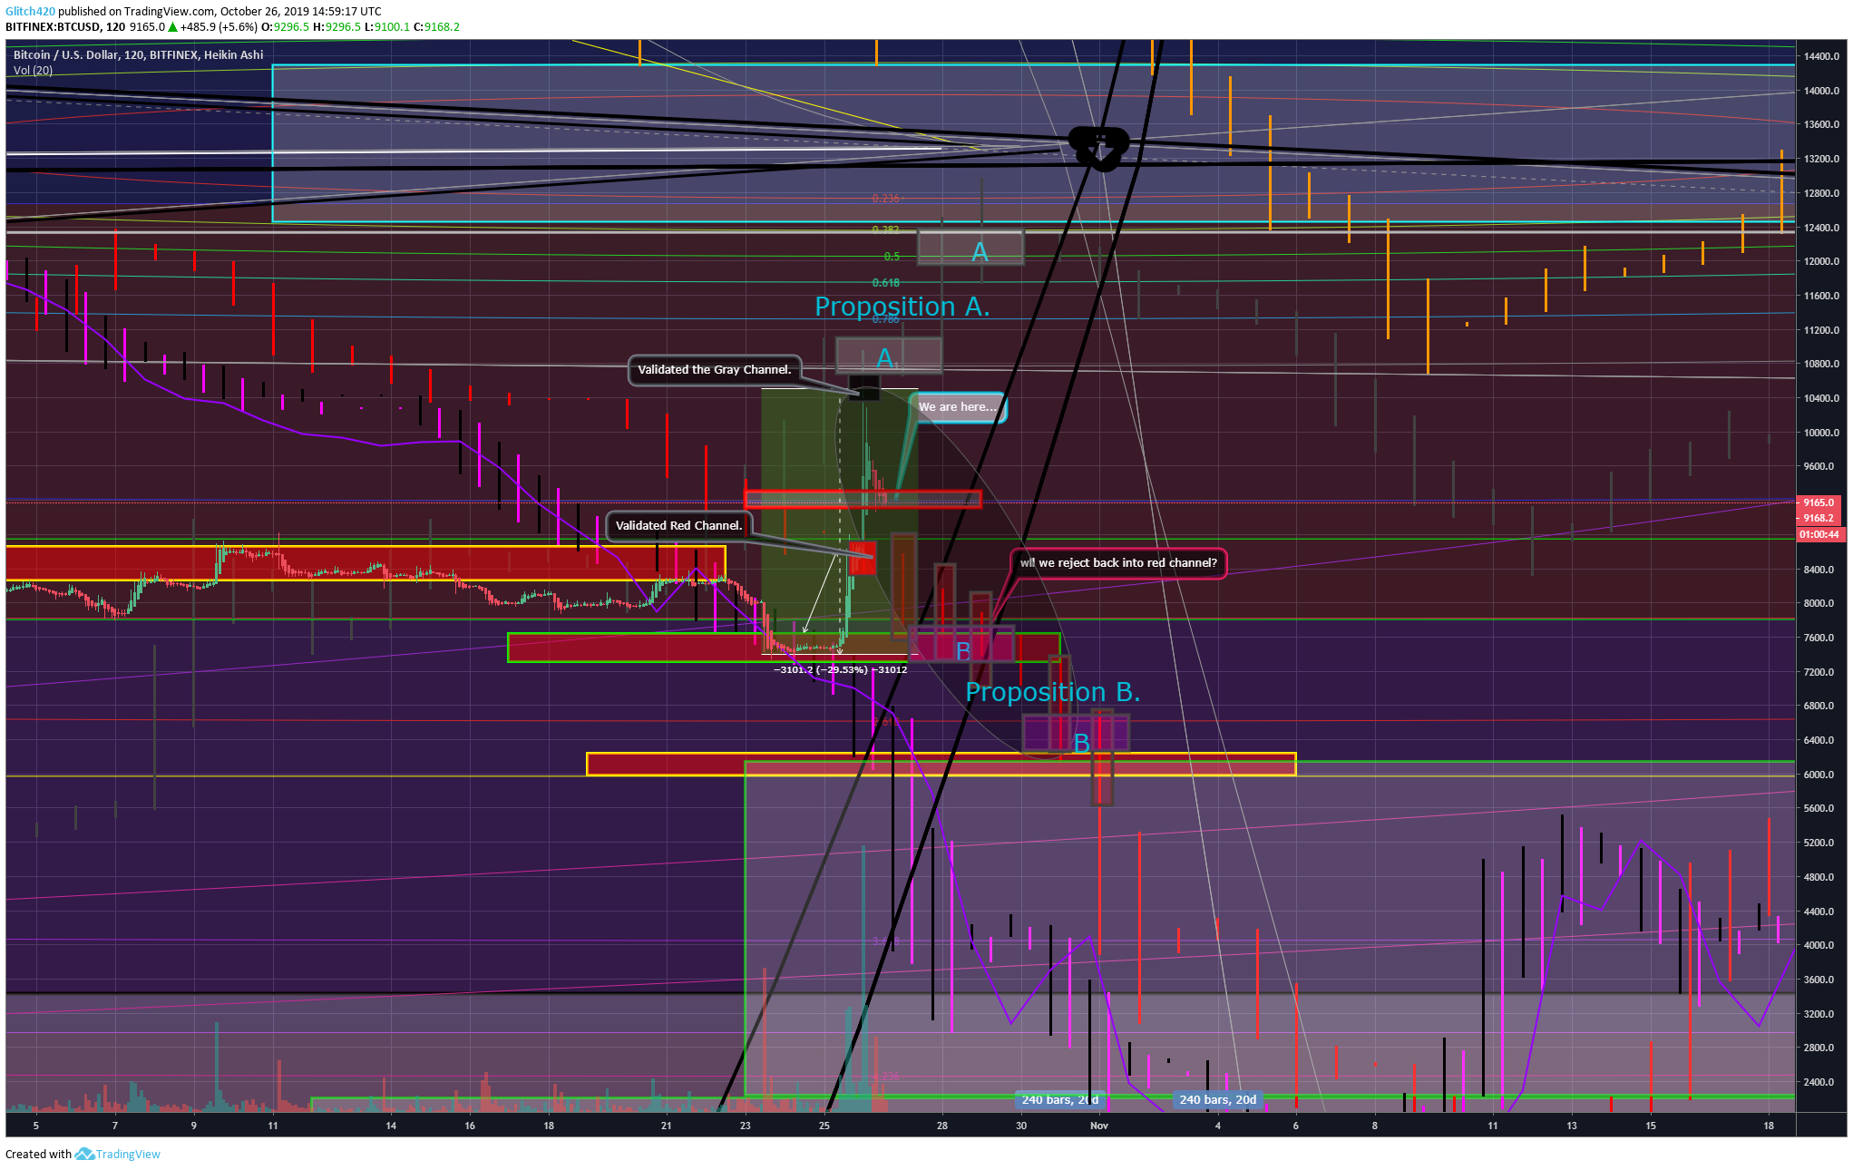Click the -3101.2 (-29.53%) measurement label

coord(840,669)
